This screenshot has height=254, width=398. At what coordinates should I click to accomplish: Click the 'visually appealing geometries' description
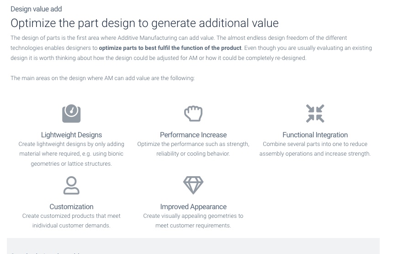[x=193, y=221]
